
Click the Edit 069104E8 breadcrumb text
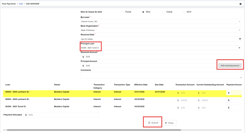[x=33, y=4]
